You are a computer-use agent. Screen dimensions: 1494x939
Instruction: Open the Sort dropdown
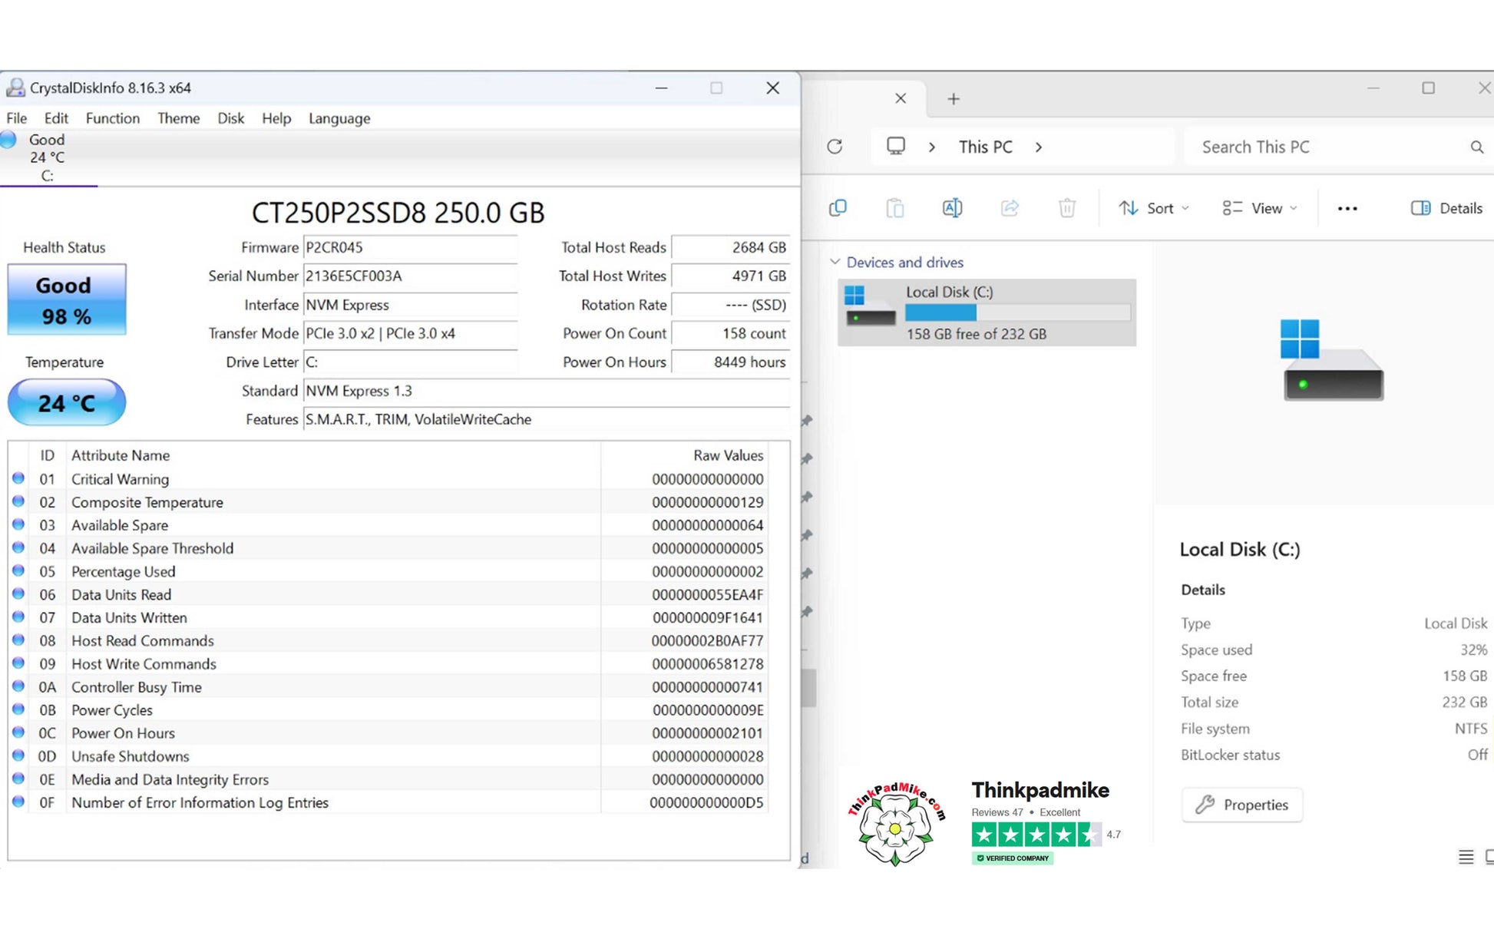pos(1154,208)
